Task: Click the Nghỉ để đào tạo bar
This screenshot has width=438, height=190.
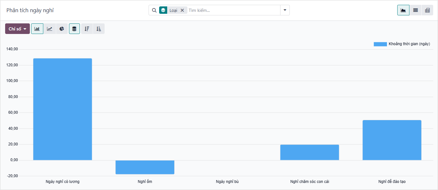Action: click(392, 140)
